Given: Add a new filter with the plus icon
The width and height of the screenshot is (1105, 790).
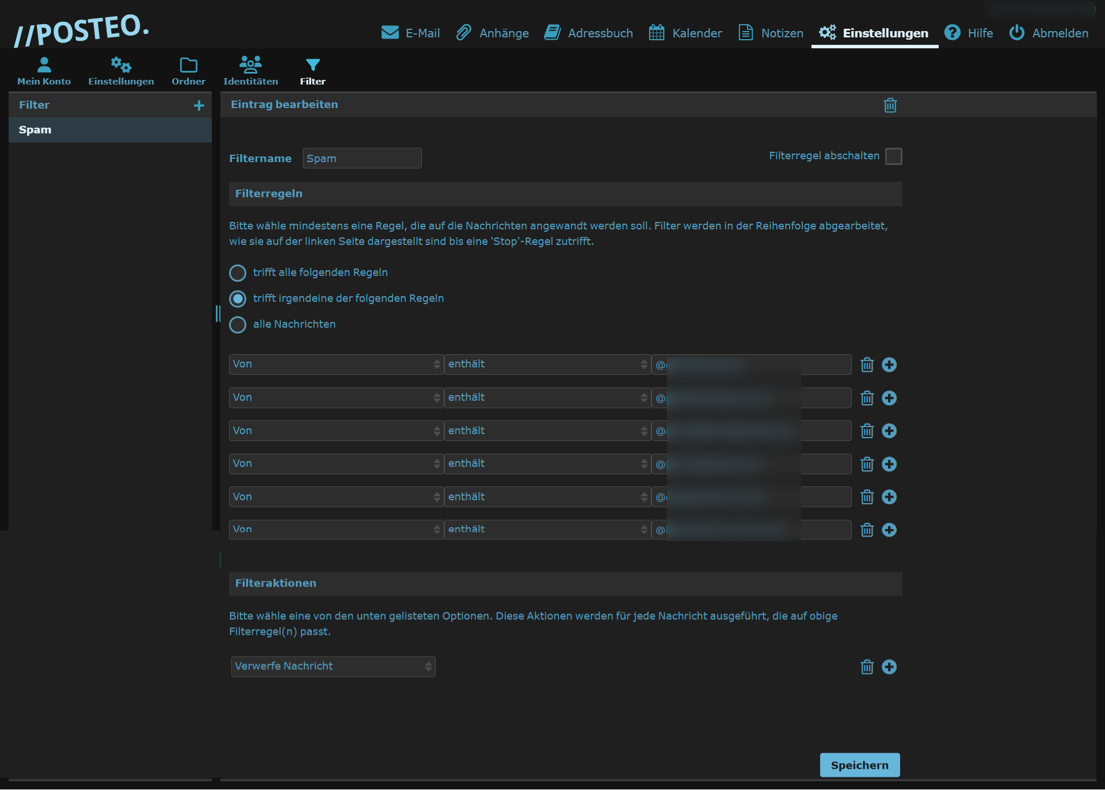Looking at the screenshot, I should click(x=199, y=105).
